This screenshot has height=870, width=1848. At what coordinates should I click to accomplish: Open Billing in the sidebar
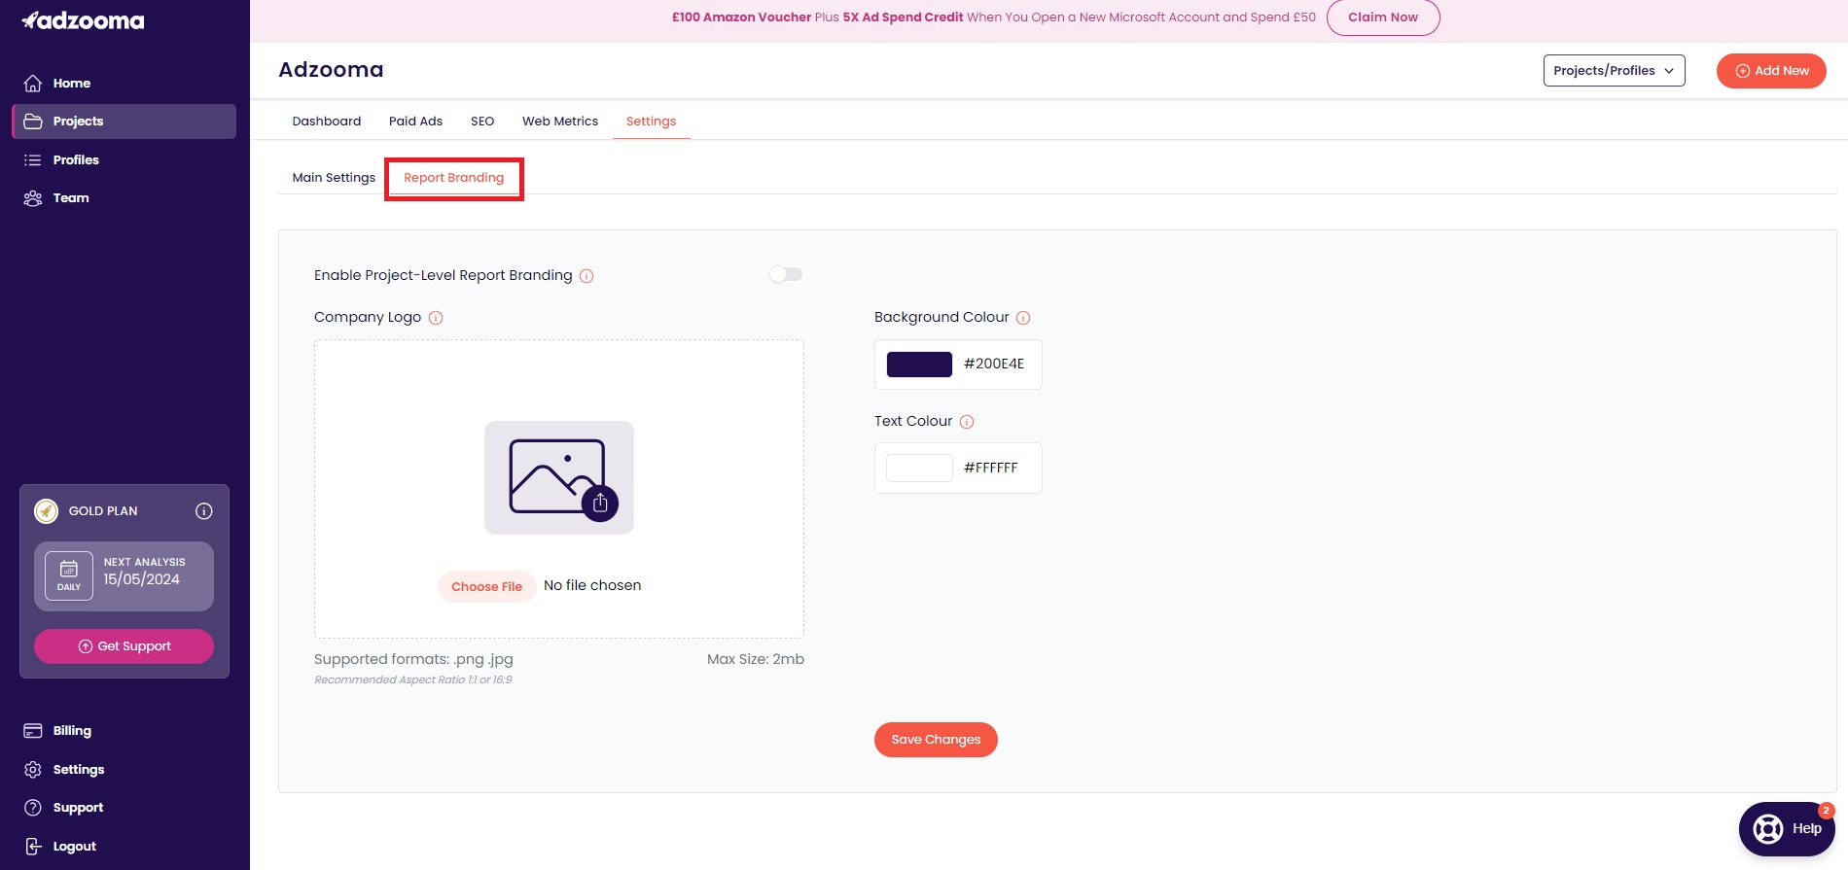72,731
